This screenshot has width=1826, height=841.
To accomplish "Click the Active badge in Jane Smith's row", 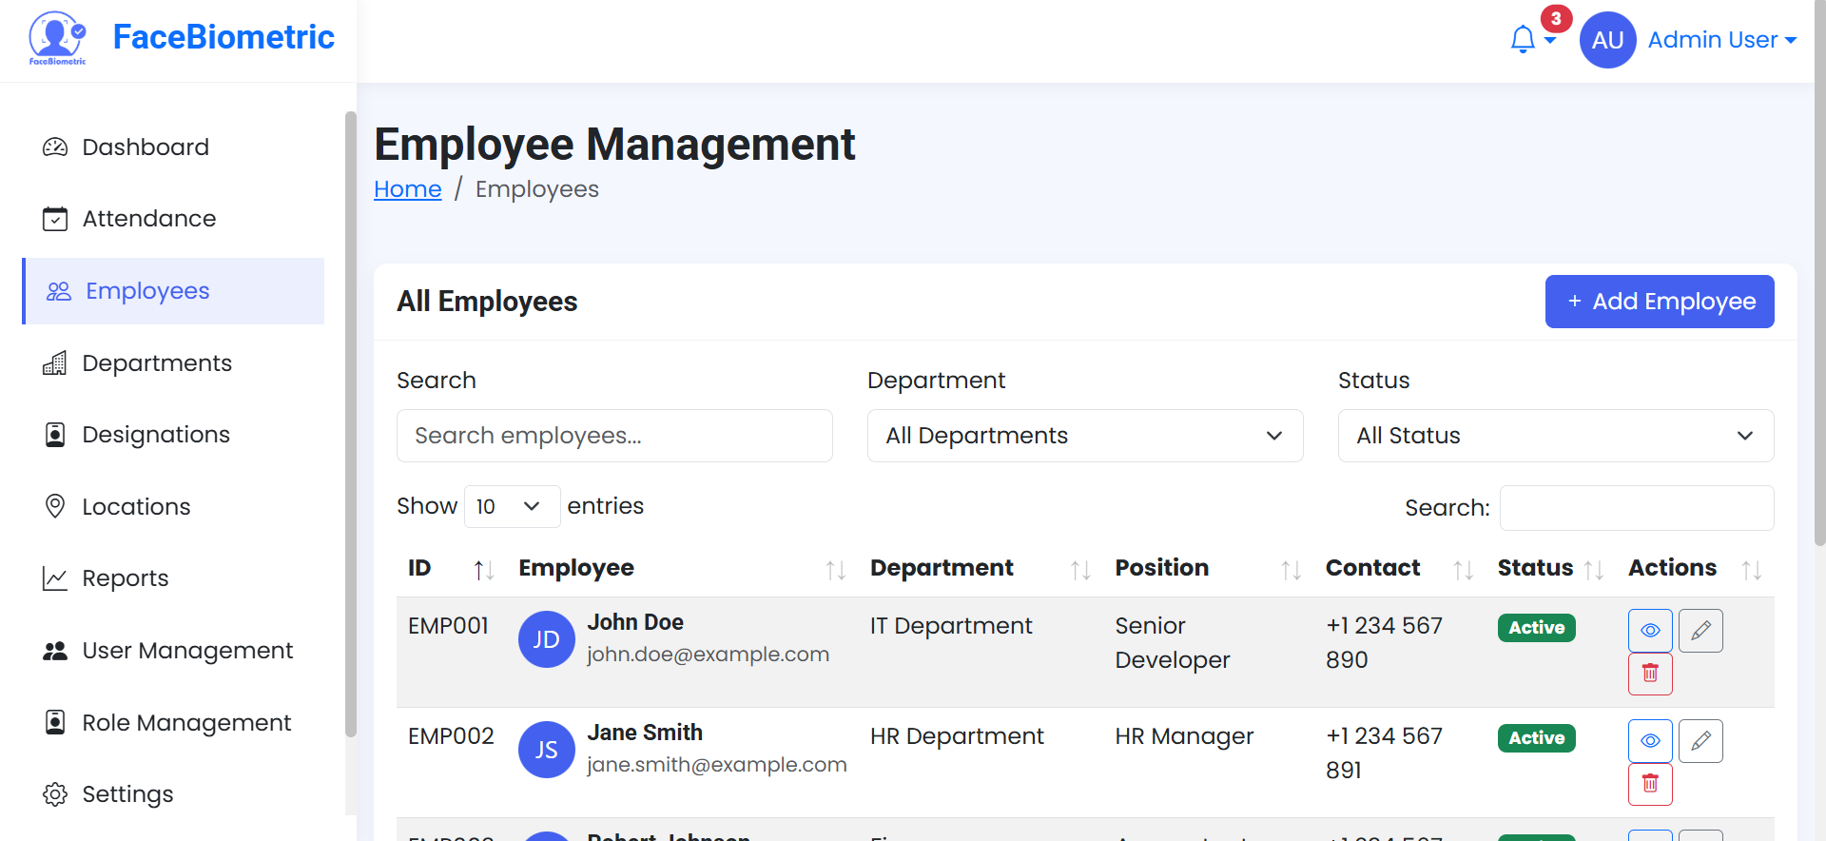I will pyautogui.click(x=1536, y=738).
